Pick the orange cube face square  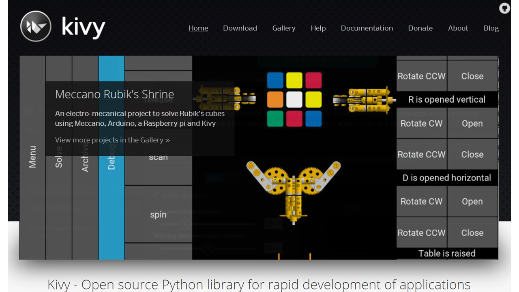[275, 100]
